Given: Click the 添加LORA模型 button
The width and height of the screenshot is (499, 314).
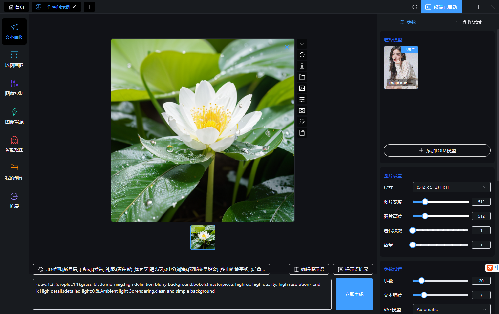Looking at the screenshot, I should [437, 151].
